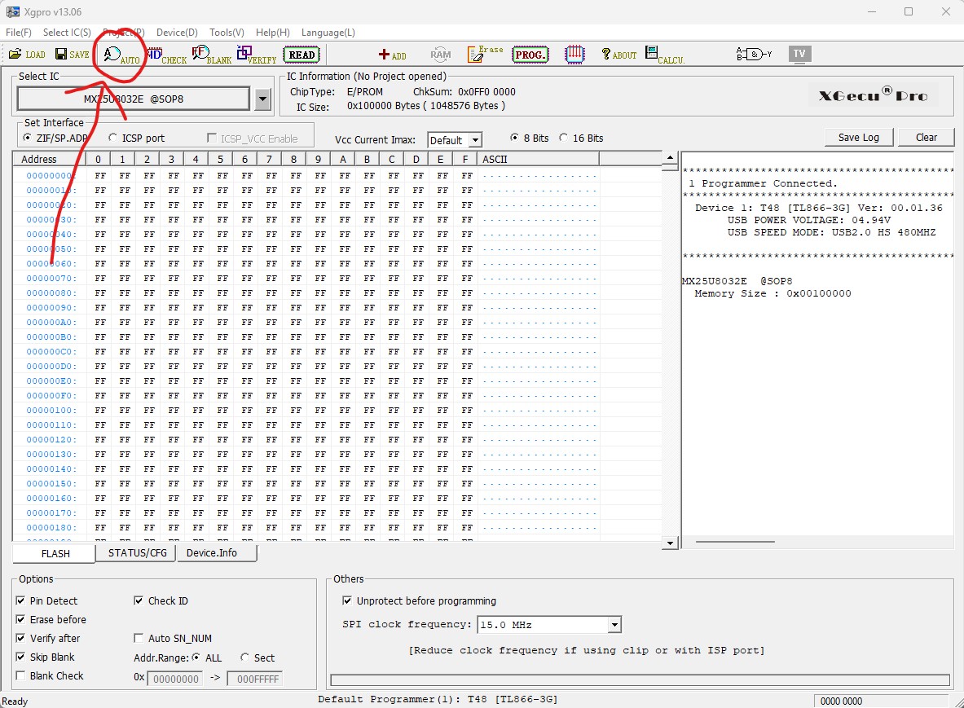The image size is (964, 708).
Task: Run the VERIFY operation icon
Action: point(249,54)
